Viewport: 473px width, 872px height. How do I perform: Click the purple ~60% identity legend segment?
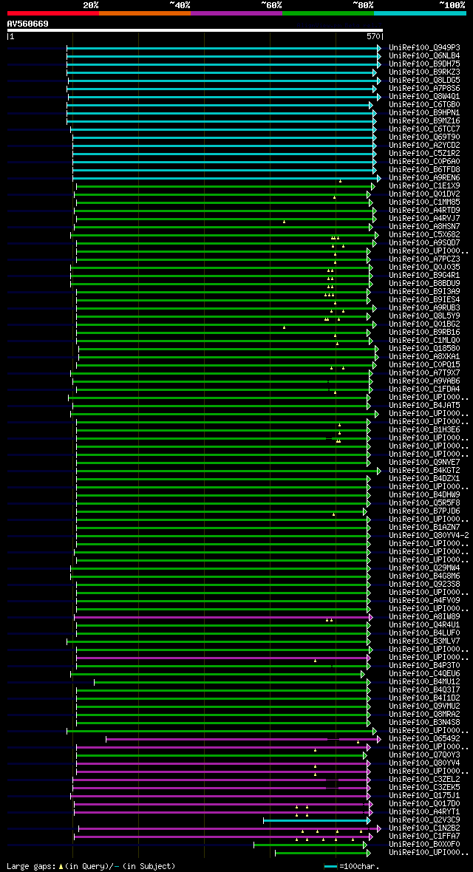tap(236, 13)
